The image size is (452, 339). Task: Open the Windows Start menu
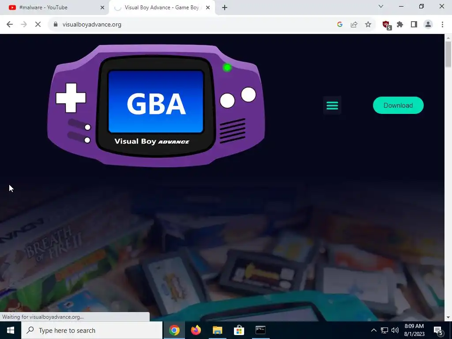click(x=11, y=330)
